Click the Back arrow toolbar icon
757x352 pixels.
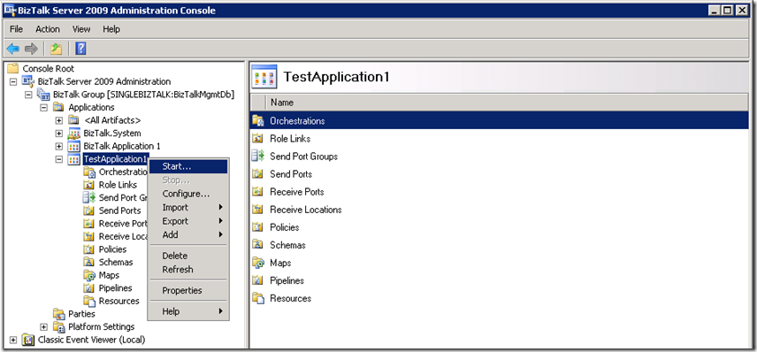(x=12, y=49)
